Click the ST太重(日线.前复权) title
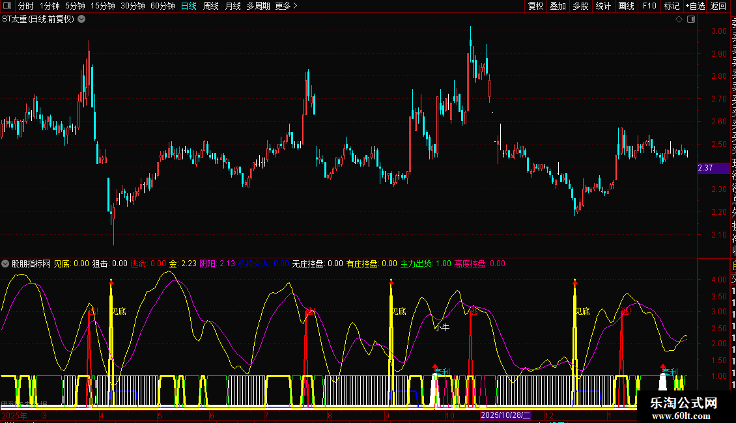 pyautogui.click(x=38, y=20)
